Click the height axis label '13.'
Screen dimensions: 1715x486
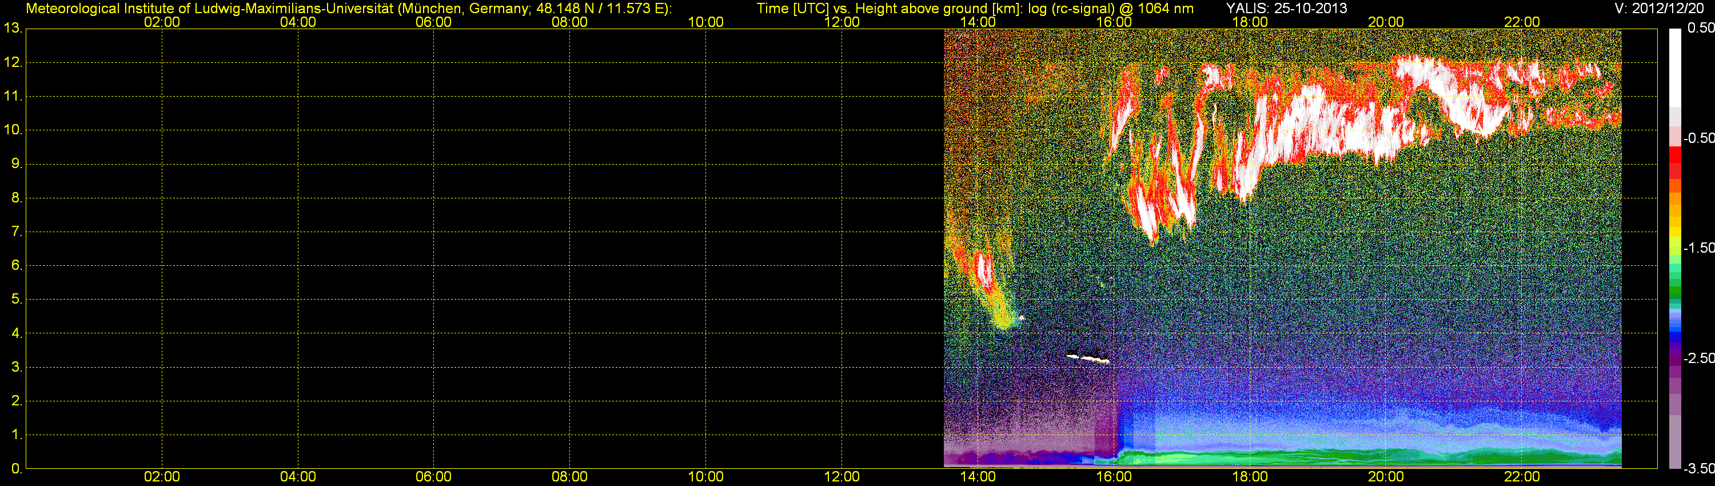[13, 29]
